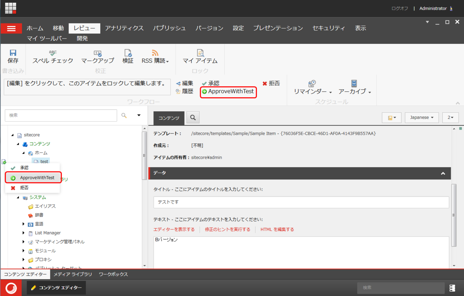
Task: Click the ログオフ link
Action: pos(399,8)
